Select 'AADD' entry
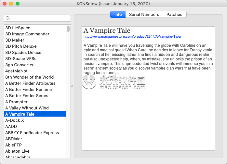227x164 pixels. pos(35,127)
